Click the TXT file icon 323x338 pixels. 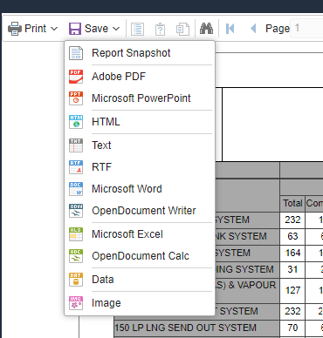(76, 145)
